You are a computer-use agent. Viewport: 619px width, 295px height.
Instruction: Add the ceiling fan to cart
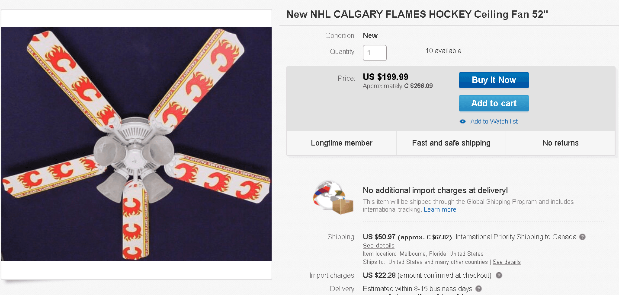494,103
